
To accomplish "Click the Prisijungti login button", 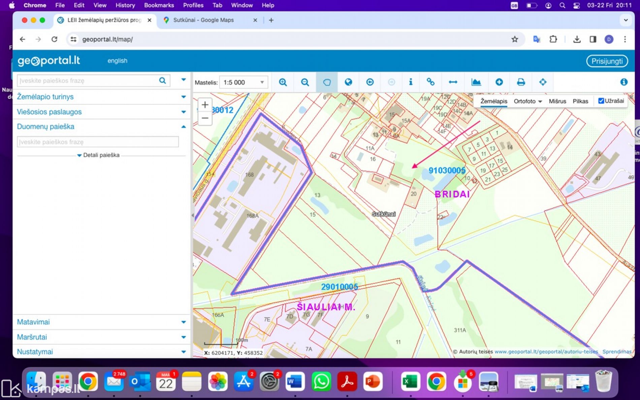I will (607, 61).
